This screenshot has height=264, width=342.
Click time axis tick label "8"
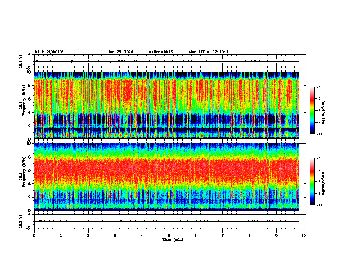[250, 236]
